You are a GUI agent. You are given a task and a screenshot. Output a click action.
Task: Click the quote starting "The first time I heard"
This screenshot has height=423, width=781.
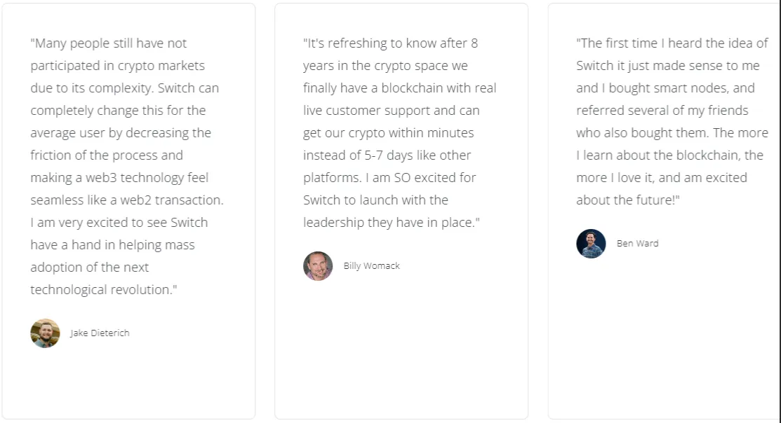tap(672, 122)
